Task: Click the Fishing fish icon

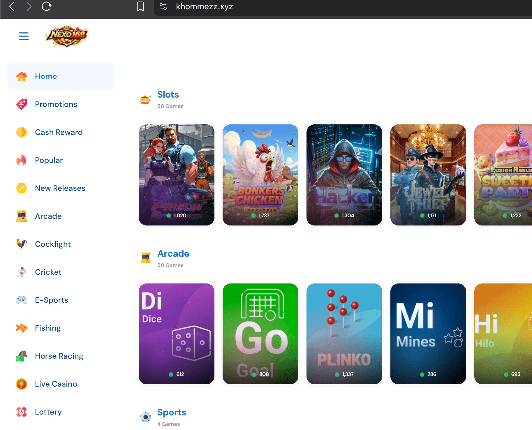Action: pyautogui.click(x=22, y=328)
